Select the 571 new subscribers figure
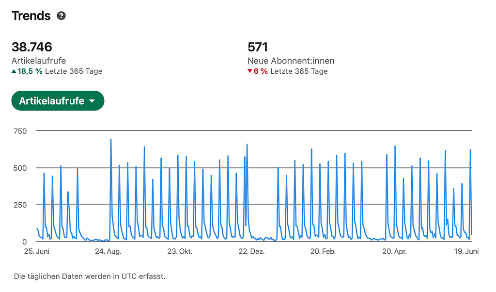This screenshot has height=292, width=496. [x=258, y=47]
